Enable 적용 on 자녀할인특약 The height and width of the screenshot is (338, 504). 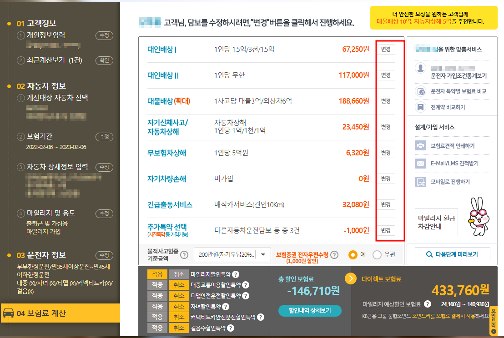coord(157,307)
